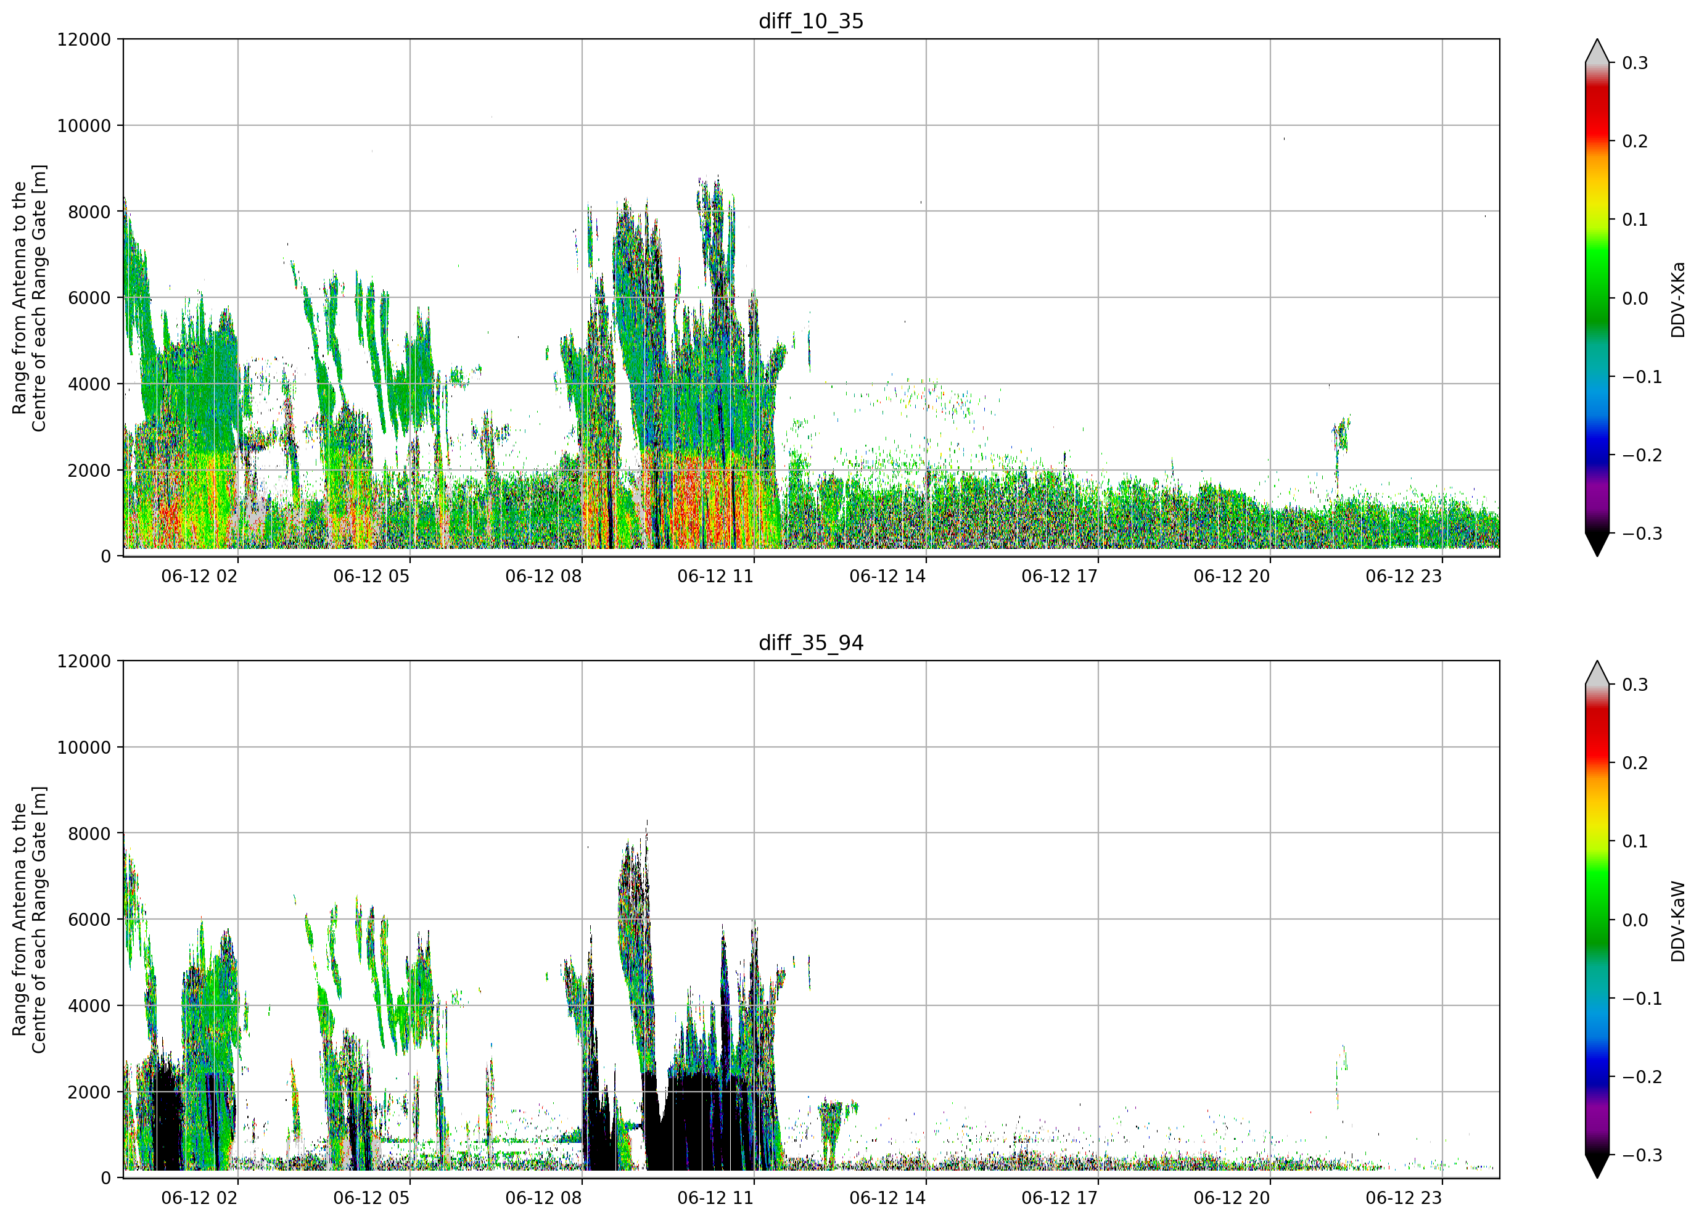The image size is (1699, 1220).
Task: Click '06-12 20' tick under diff_10_35 plot
Action: pos(1232,576)
